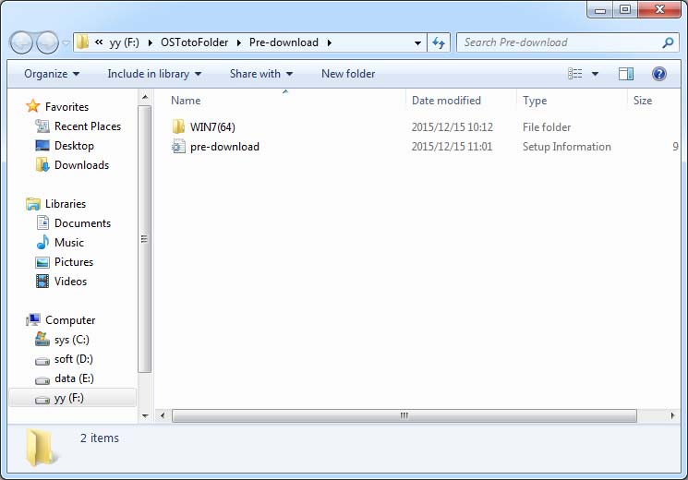Select Favorites in navigation pane
Image resolution: width=688 pixels, height=480 pixels.
pos(66,107)
